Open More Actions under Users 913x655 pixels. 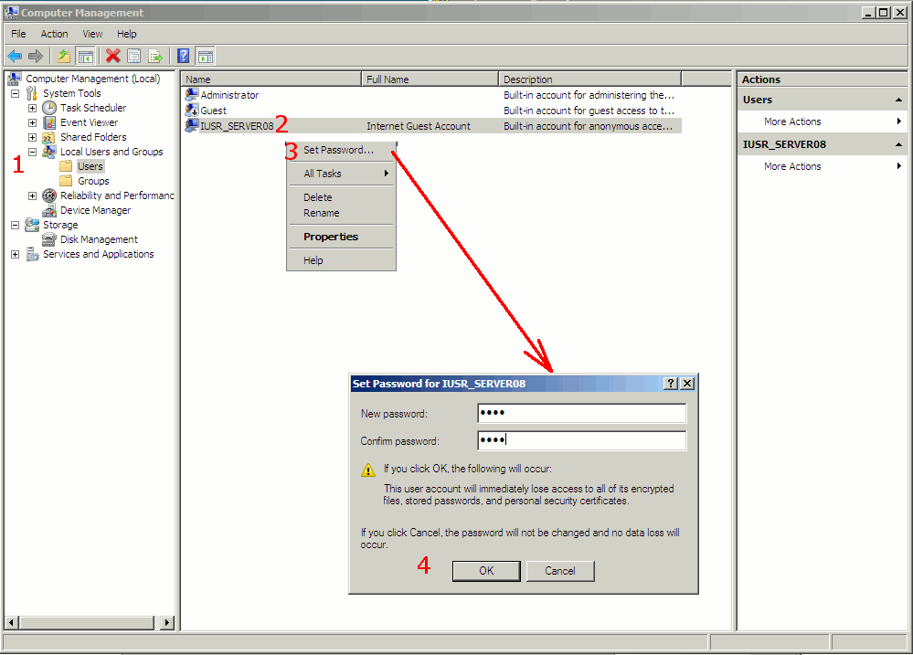(791, 121)
